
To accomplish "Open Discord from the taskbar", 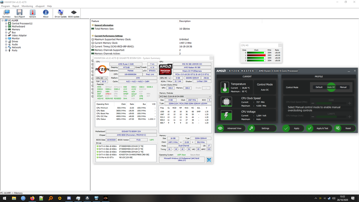I will pyautogui.click(x=69, y=198).
